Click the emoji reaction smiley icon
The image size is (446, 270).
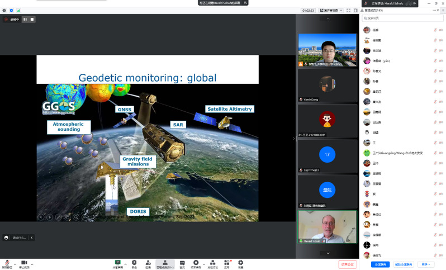coord(6,238)
